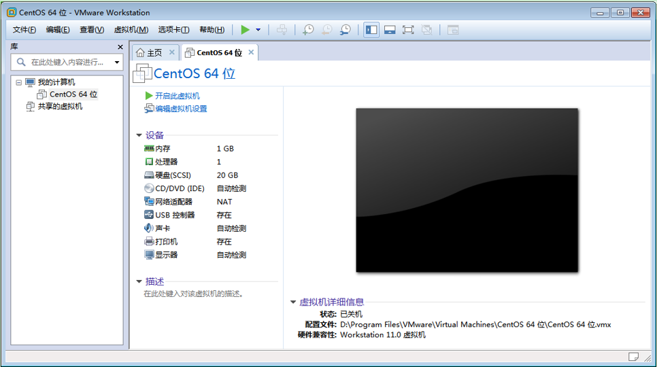Click the 1 GB memory value
The width and height of the screenshot is (657, 367).
(x=225, y=149)
